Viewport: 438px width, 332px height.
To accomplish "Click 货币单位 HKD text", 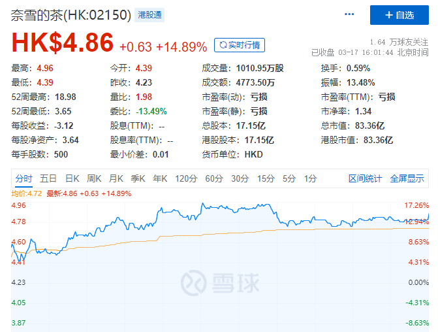I will coord(254,154).
